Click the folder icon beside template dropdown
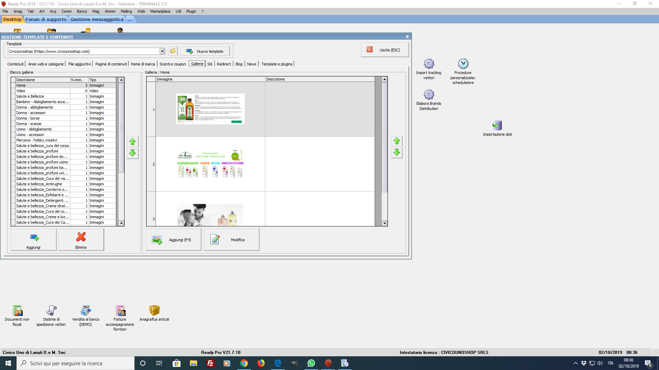659x370 pixels. (173, 51)
